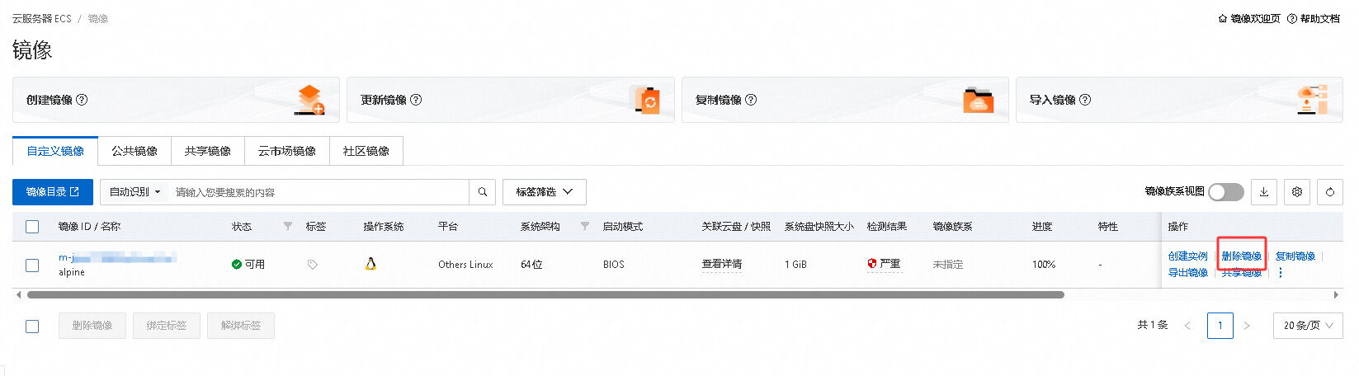
Task: Switch to the 社区镜像 tab
Action: pyautogui.click(x=366, y=151)
